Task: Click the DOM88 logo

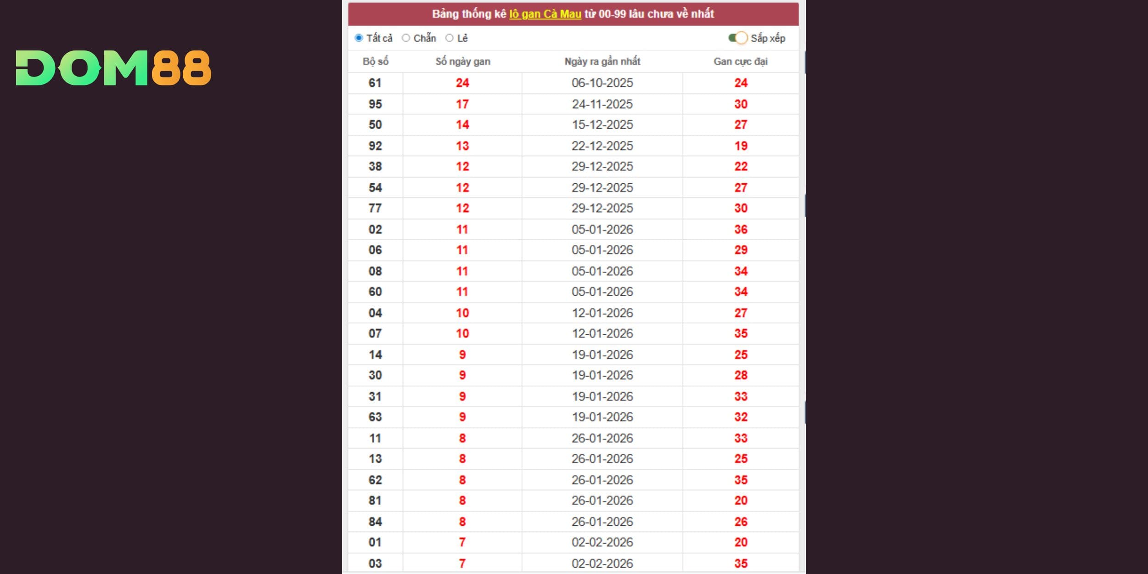Action: pos(113,68)
